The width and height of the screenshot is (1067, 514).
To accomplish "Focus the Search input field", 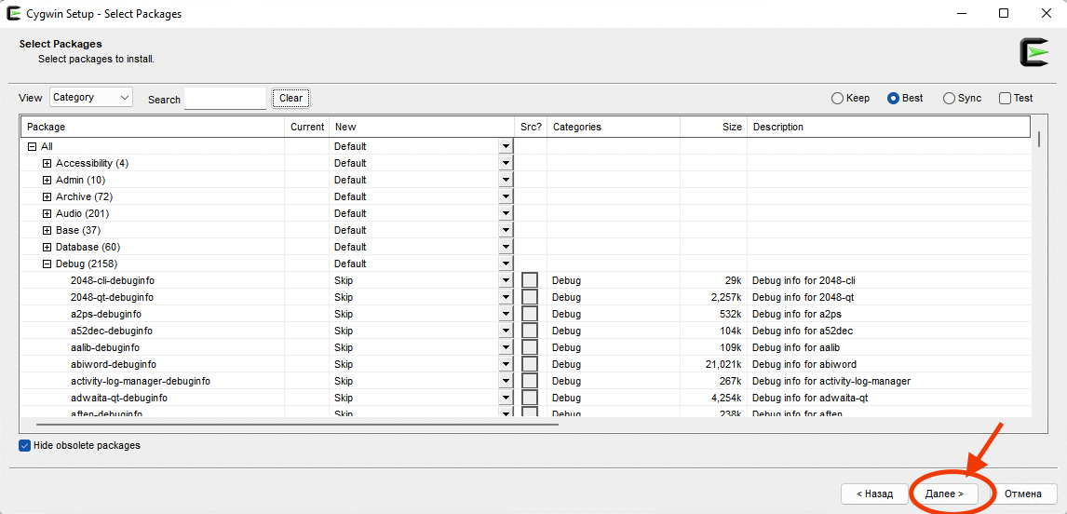I will coord(224,98).
